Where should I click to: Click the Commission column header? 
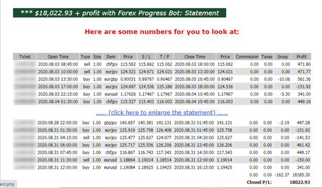tap(247, 57)
